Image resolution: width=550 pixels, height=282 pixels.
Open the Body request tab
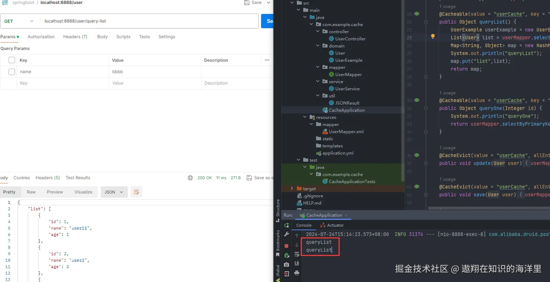[102, 37]
